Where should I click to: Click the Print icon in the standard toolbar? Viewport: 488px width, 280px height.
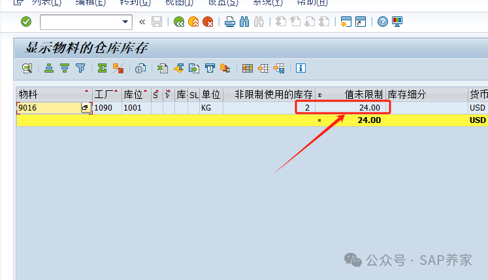coord(230,22)
